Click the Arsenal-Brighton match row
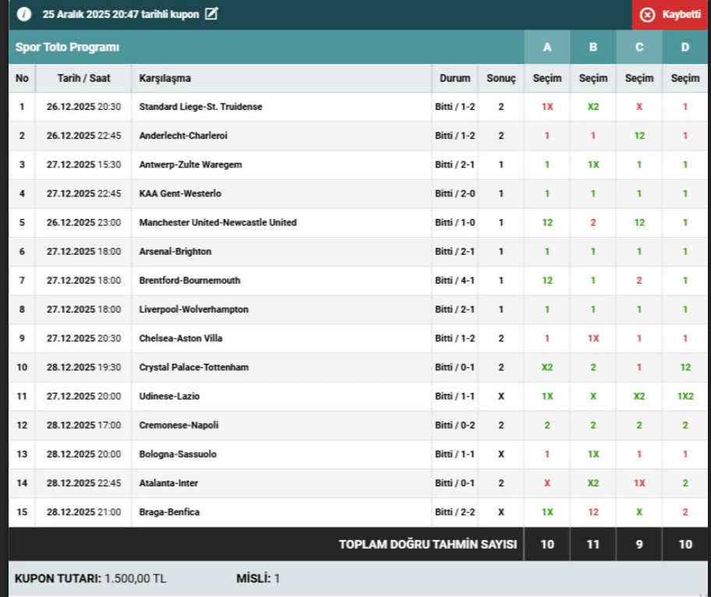The height and width of the screenshot is (597, 711). pos(175,252)
